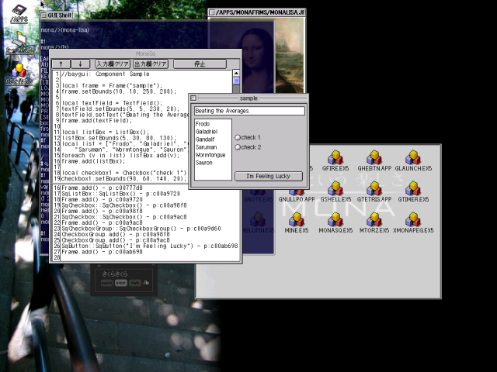Image resolution: width=497 pixels, height=372 pixels.
Task: Click output line 'SqCheckboxGroup::SqCheckboxGroup()'
Action: click(x=141, y=229)
